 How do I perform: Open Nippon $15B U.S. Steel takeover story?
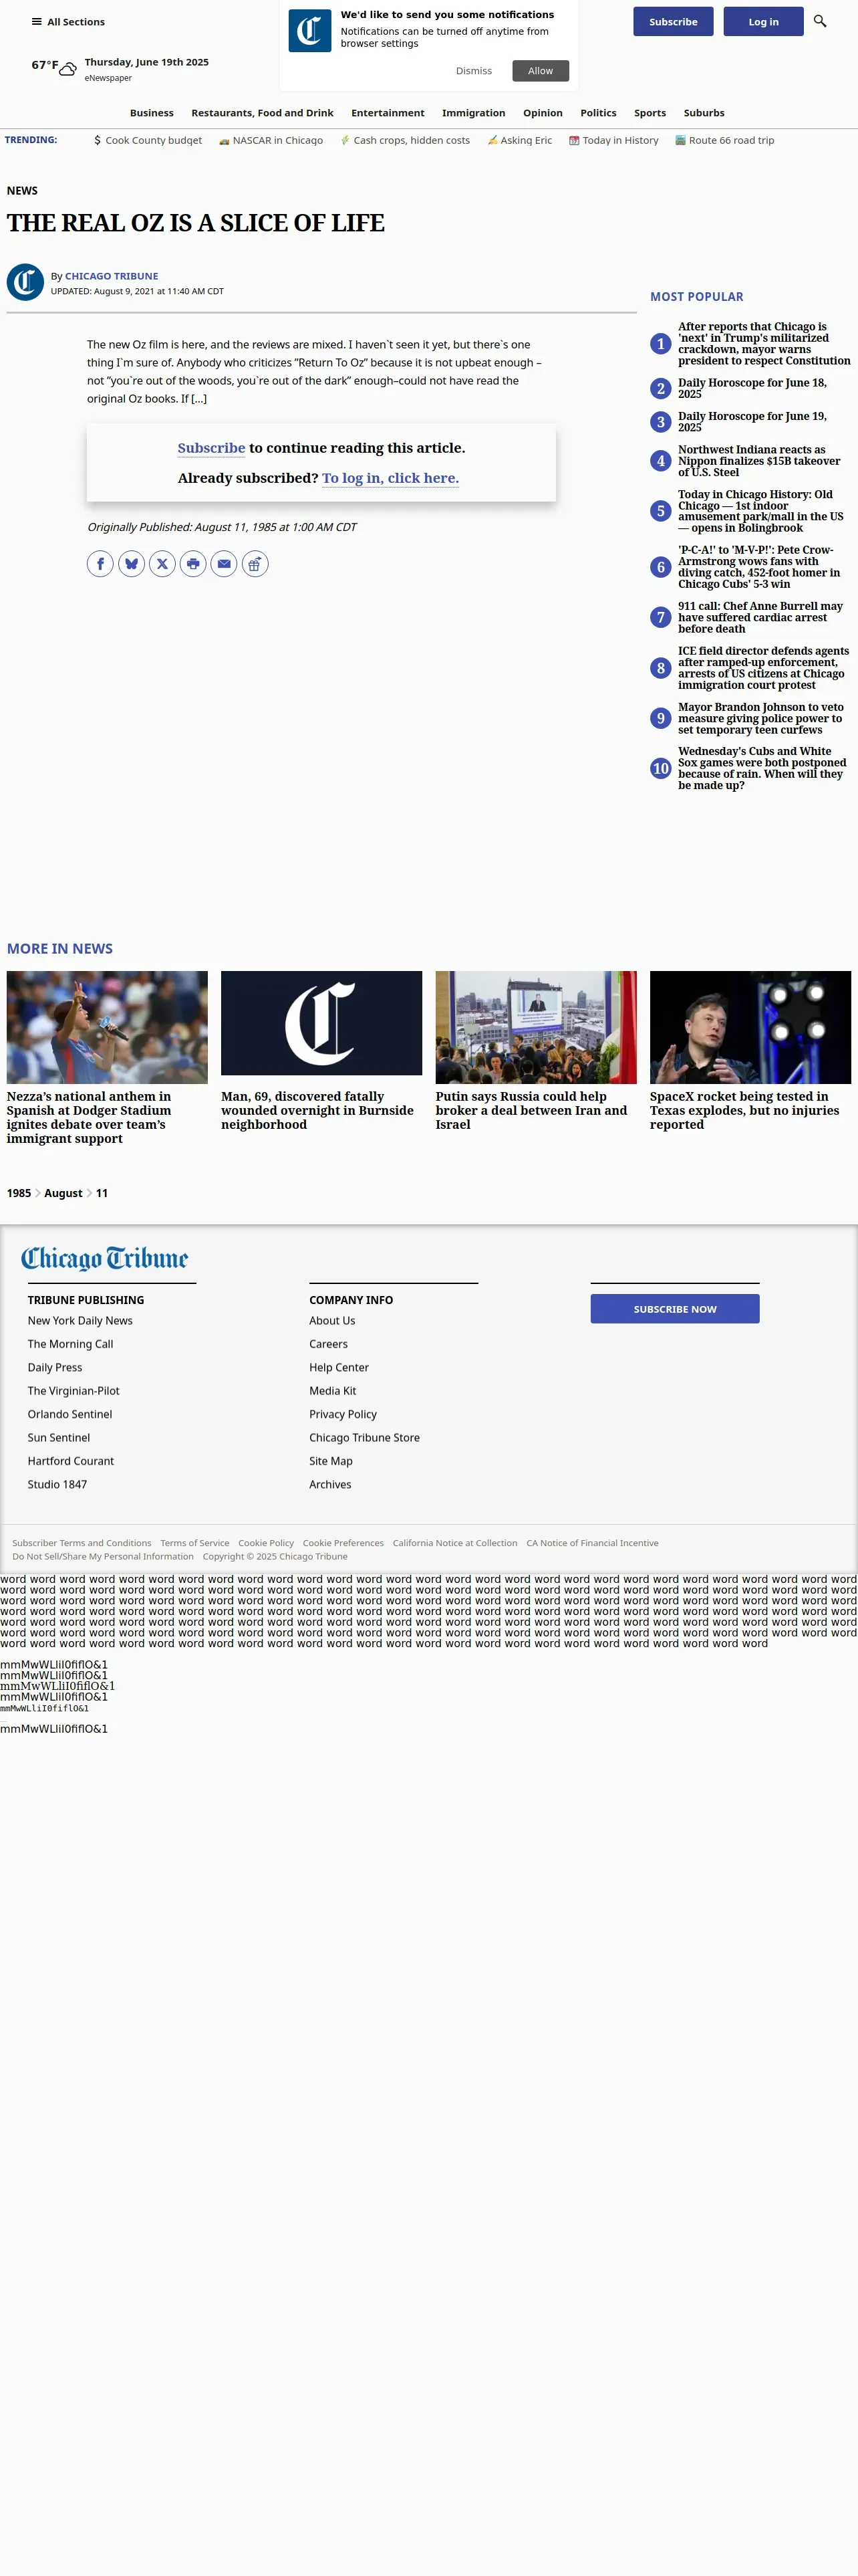click(x=759, y=461)
